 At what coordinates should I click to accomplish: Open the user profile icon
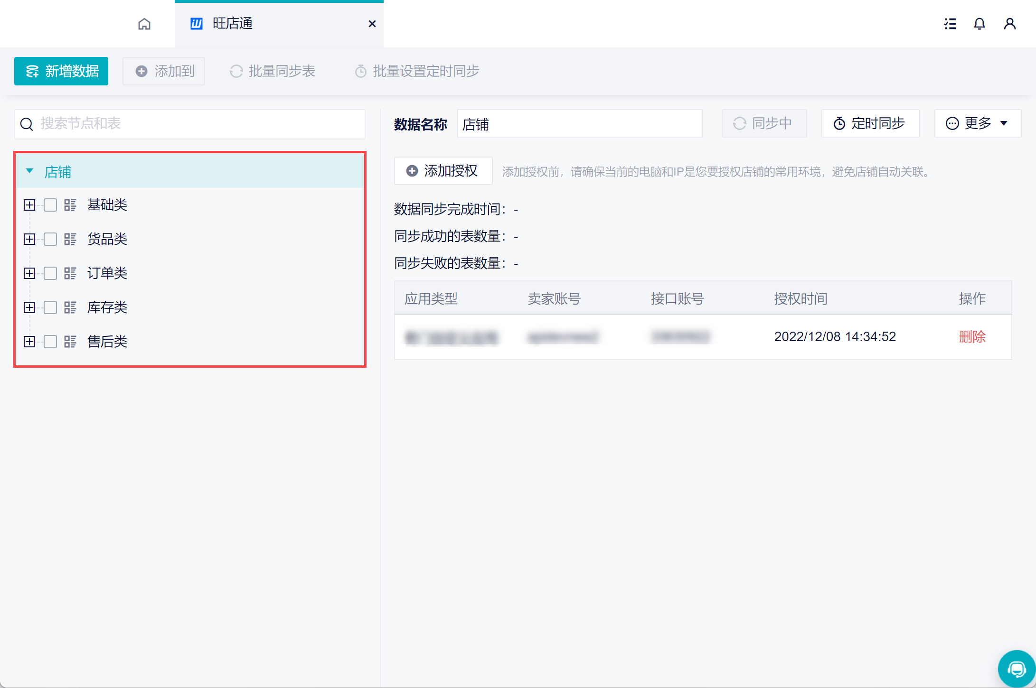pos(1009,24)
